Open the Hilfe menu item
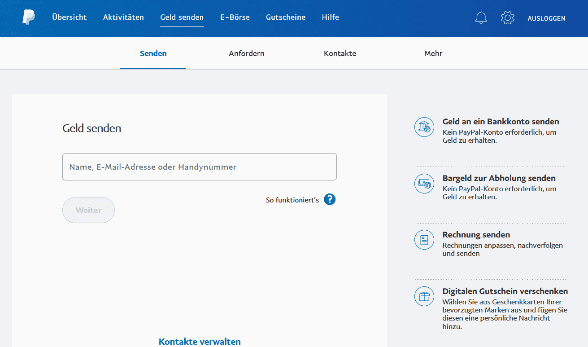Viewport: 588px width, 347px height. (x=331, y=18)
